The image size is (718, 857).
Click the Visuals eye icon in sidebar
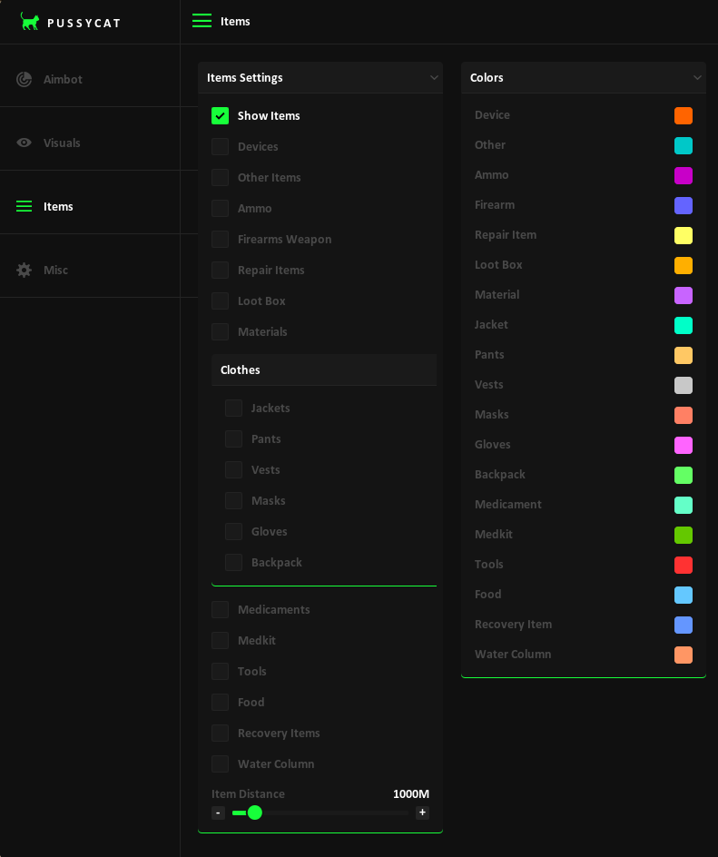(x=25, y=143)
